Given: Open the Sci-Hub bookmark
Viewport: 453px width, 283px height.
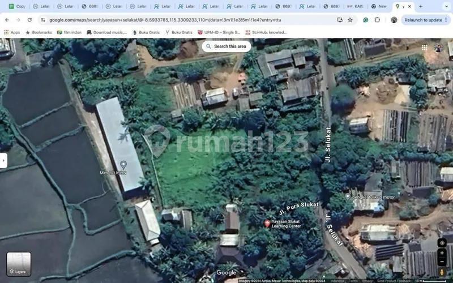Looking at the screenshot, I should 266,32.
